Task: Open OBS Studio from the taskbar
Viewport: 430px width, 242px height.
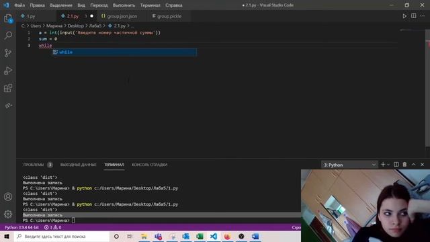Action: 241,236
